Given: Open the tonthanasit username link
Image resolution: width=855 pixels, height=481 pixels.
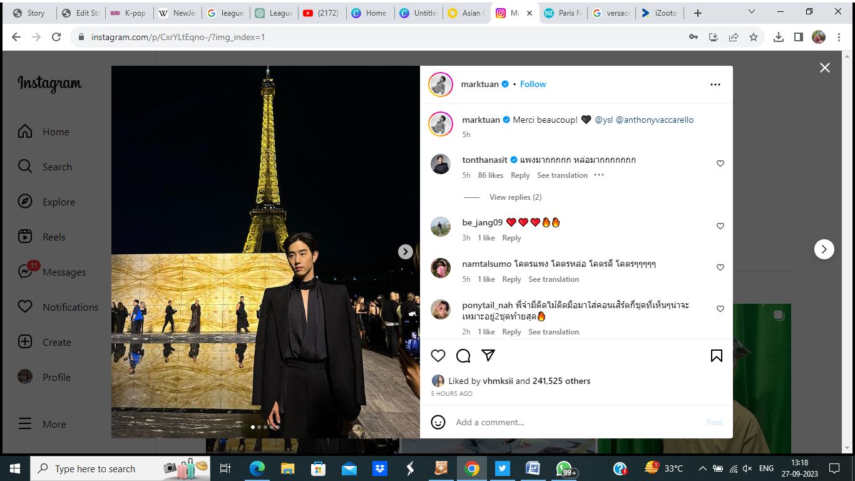Looking at the screenshot, I should (x=484, y=160).
